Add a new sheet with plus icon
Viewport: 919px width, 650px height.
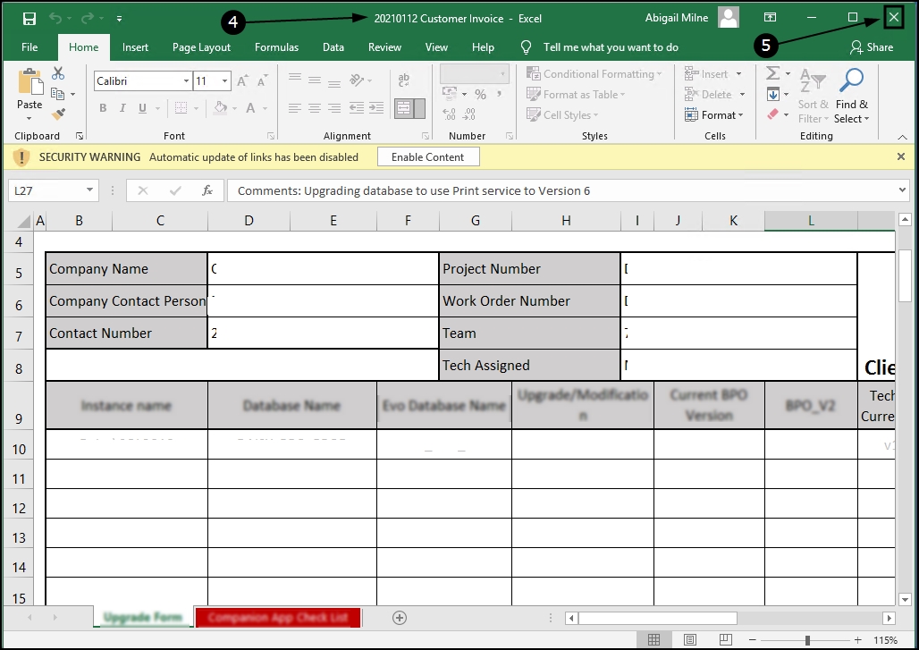[400, 618]
